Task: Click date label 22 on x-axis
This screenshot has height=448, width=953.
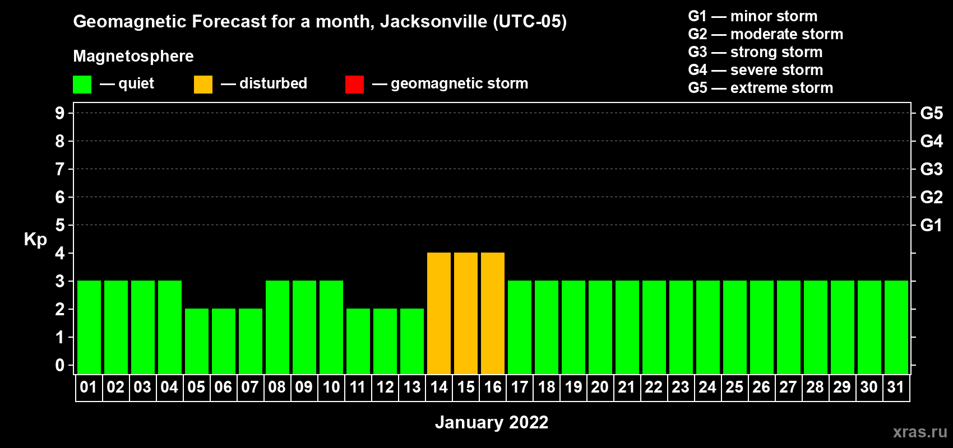Action: click(654, 387)
